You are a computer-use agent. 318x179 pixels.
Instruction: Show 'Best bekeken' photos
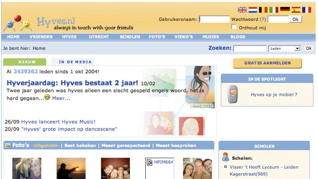[x=80, y=145]
